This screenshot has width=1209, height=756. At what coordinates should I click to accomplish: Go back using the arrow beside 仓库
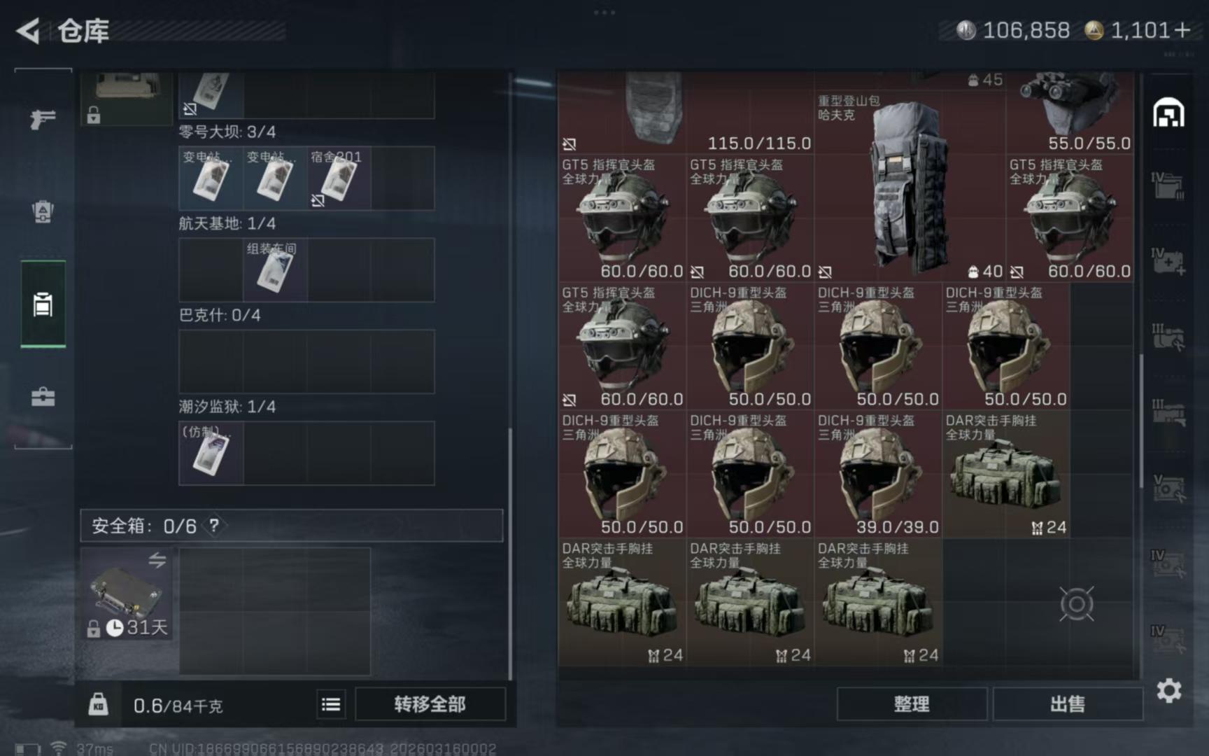[28, 31]
